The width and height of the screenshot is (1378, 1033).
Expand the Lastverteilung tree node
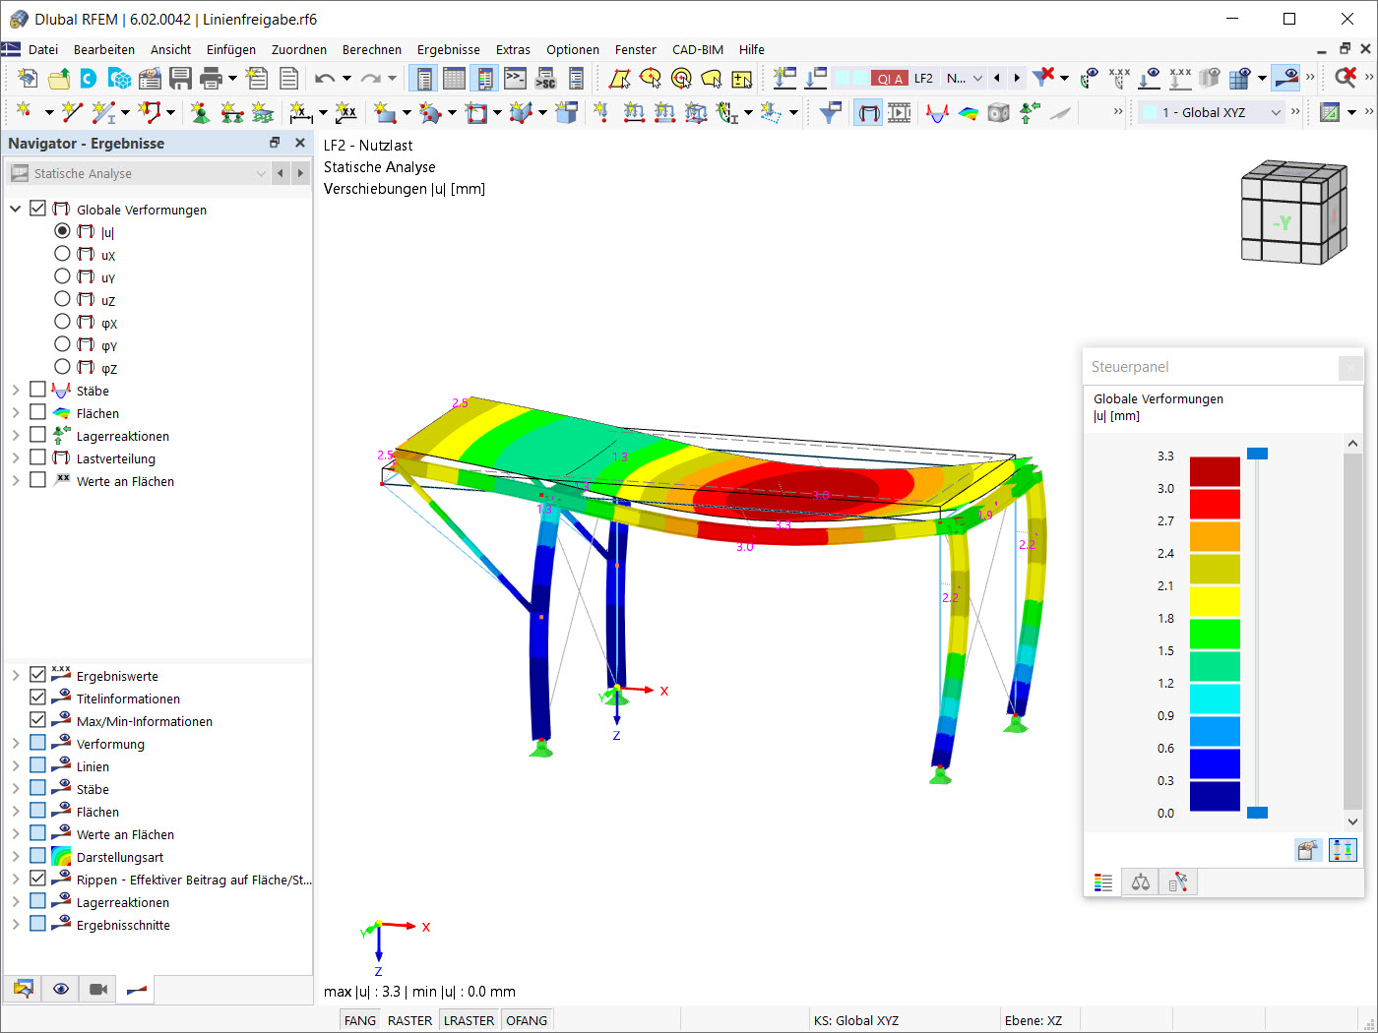(16, 457)
